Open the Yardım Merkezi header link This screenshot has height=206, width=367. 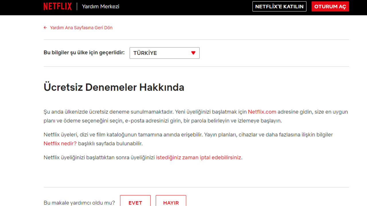point(101,6)
